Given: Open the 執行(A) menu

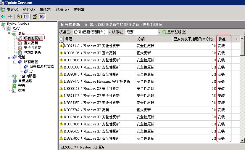Looking at the screenshot, I should (29, 9).
